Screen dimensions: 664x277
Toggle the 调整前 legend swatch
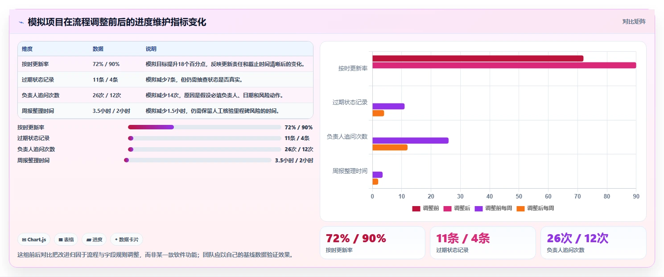tap(416, 208)
